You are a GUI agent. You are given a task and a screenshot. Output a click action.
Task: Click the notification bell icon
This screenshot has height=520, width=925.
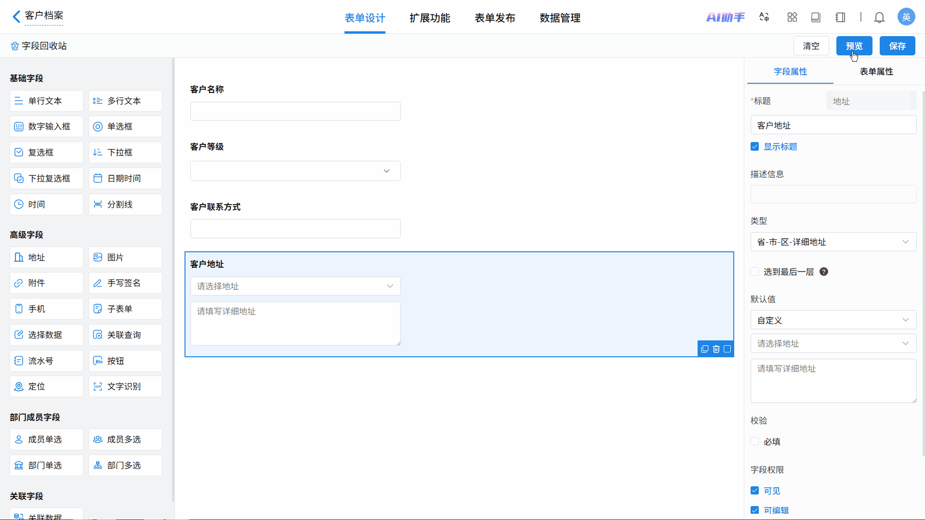pos(879,18)
